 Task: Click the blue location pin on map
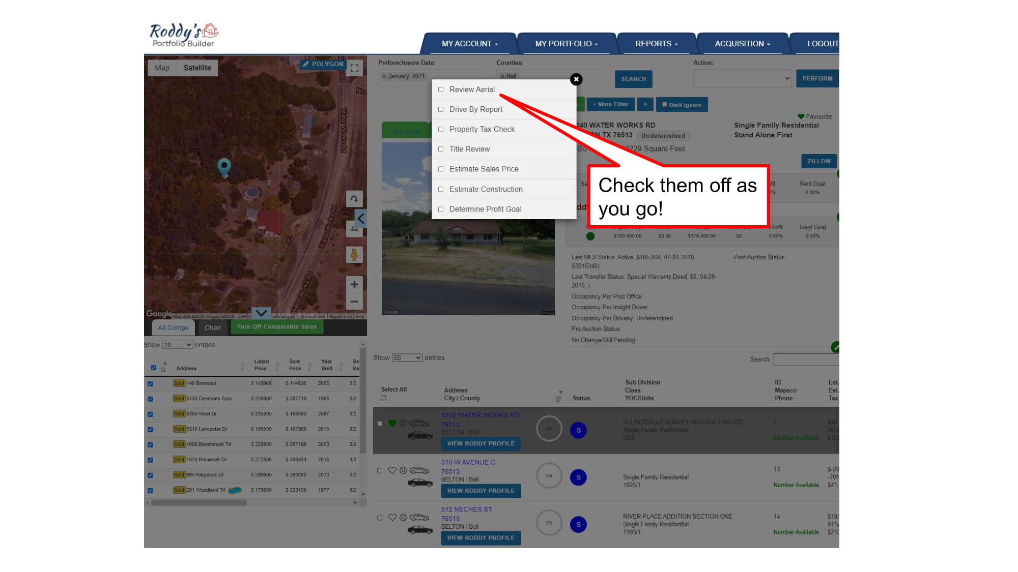click(224, 167)
